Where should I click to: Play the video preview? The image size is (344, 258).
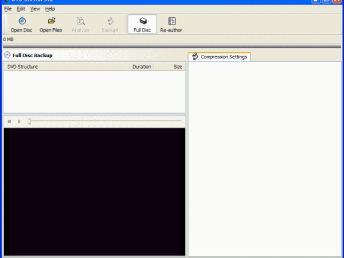point(19,122)
